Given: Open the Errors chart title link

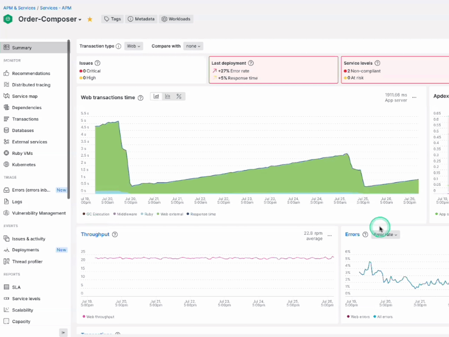Looking at the screenshot, I should (x=352, y=234).
